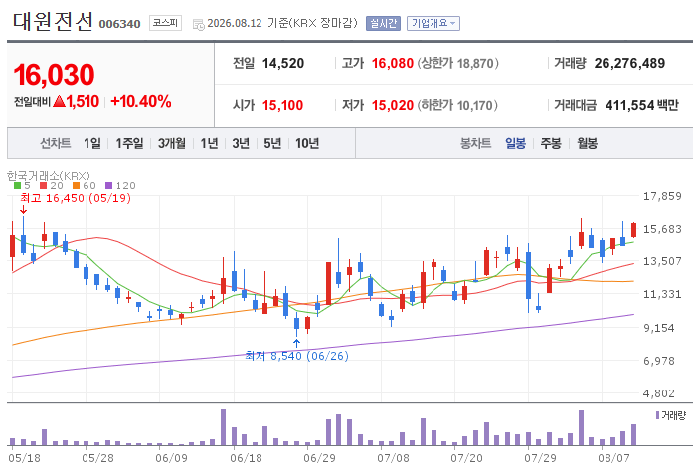693x468 pixels.
Task: Click the purple 거래량 volume legend
Action: tap(670, 415)
